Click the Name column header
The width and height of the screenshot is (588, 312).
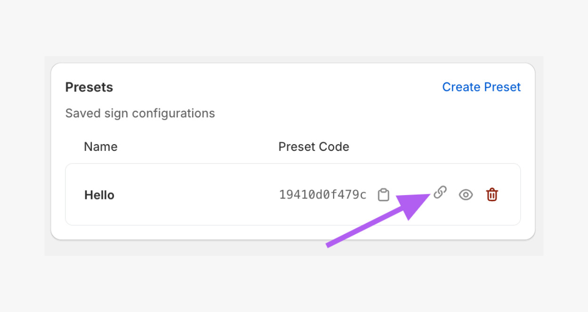[x=100, y=147]
